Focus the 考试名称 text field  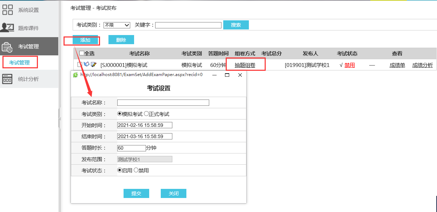163,103
